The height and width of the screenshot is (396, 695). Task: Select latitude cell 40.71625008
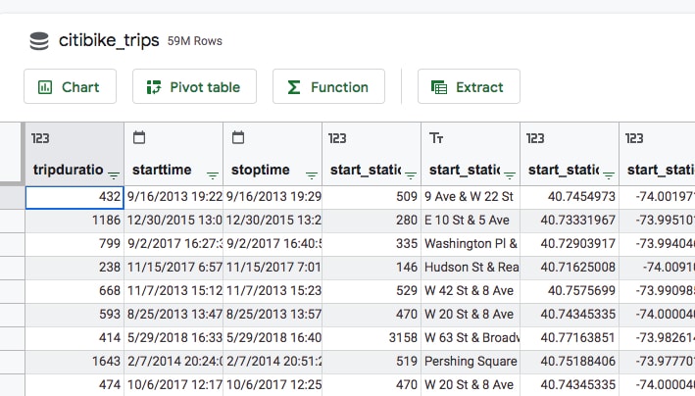point(570,268)
